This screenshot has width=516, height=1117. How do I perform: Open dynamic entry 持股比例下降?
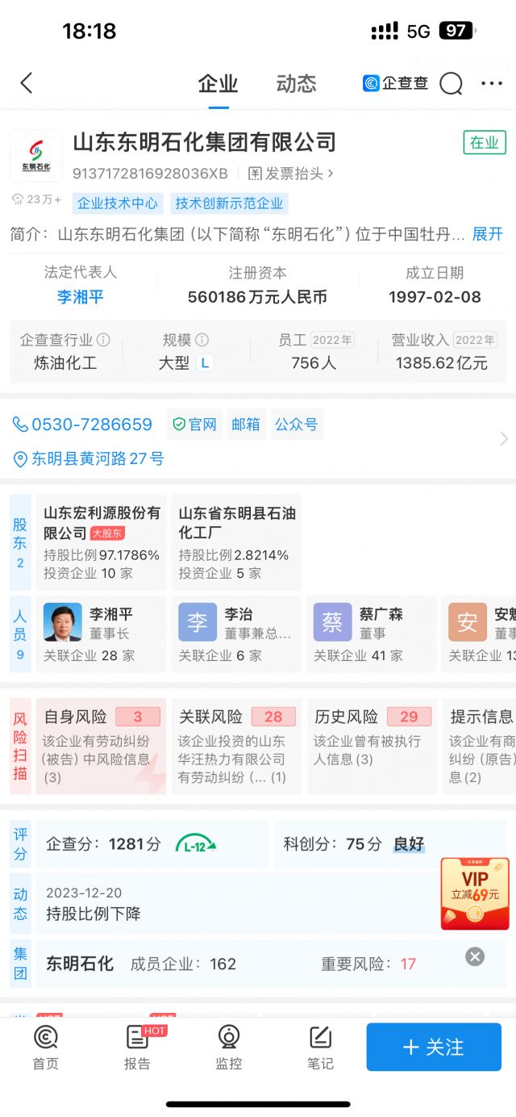[x=94, y=914]
